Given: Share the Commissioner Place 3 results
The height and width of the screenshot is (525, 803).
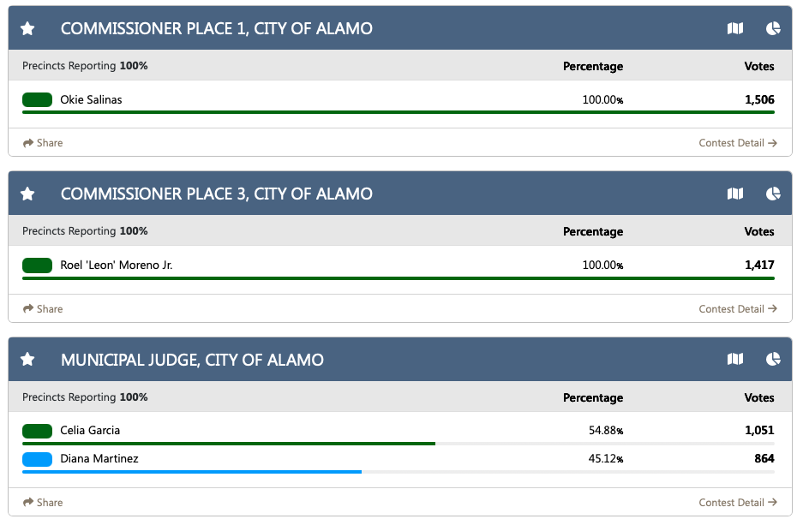Looking at the screenshot, I should [x=43, y=309].
